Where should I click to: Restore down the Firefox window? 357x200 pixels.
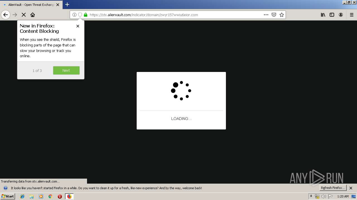click(x=349, y=2)
